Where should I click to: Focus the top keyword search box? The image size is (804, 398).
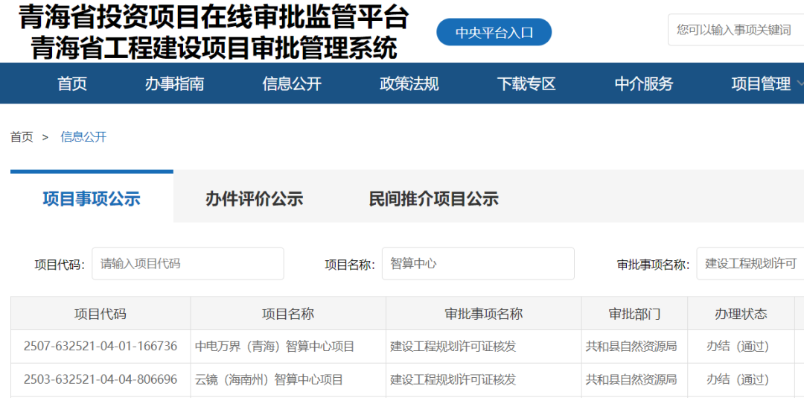pyautogui.click(x=737, y=30)
